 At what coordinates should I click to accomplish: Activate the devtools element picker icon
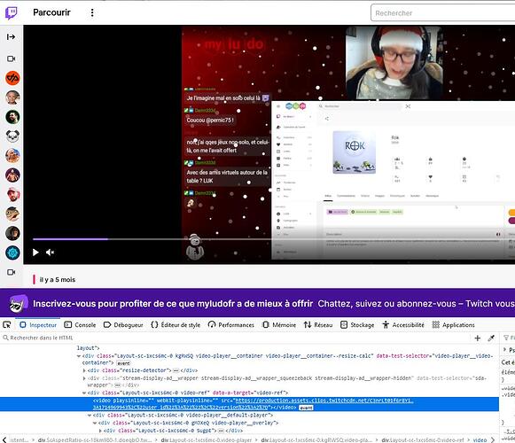click(x=7, y=325)
